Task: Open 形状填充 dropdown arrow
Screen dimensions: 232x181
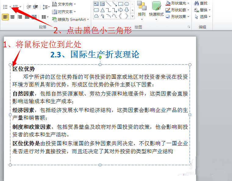Action: [x=188, y=3]
